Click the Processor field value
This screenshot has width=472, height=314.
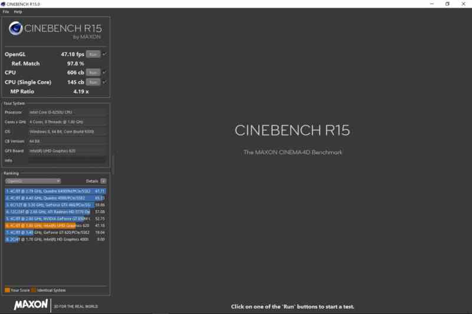point(67,112)
